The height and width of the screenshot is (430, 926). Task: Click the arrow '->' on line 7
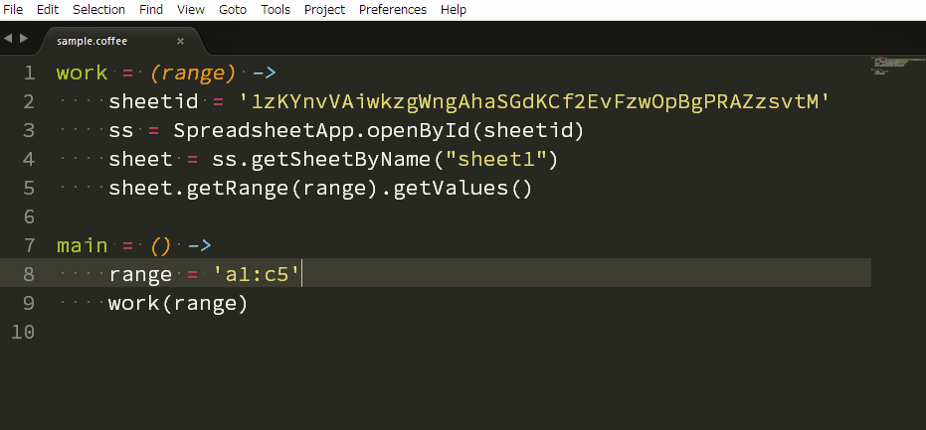click(199, 246)
